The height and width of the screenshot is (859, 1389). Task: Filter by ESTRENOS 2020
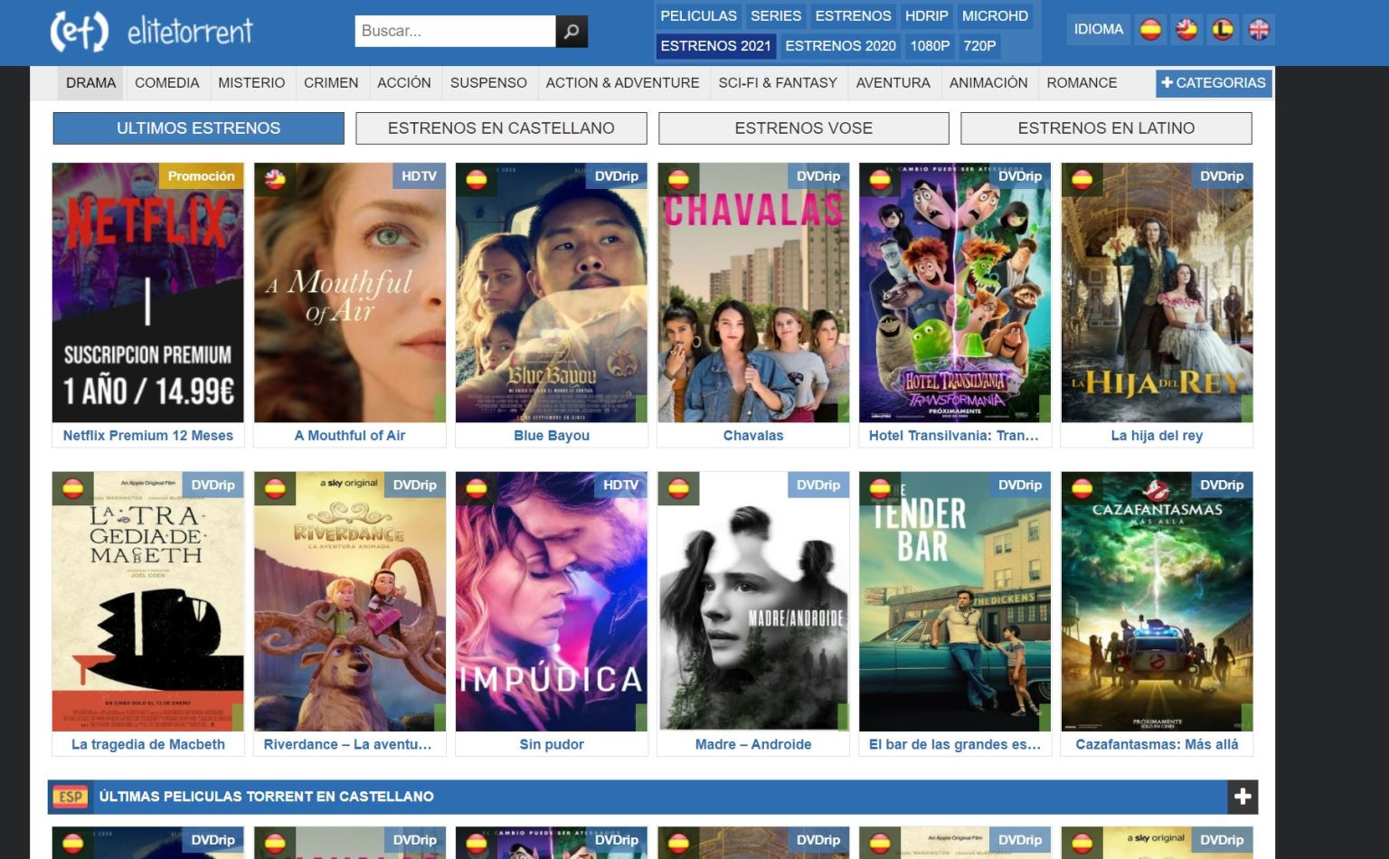[x=840, y=46]
